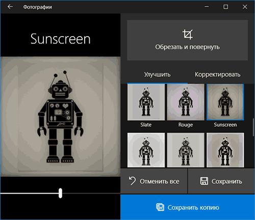Viewport: 255px width, 220px height.
Task: Open the Корректировать tab
Action: click(x=218, y=74)
